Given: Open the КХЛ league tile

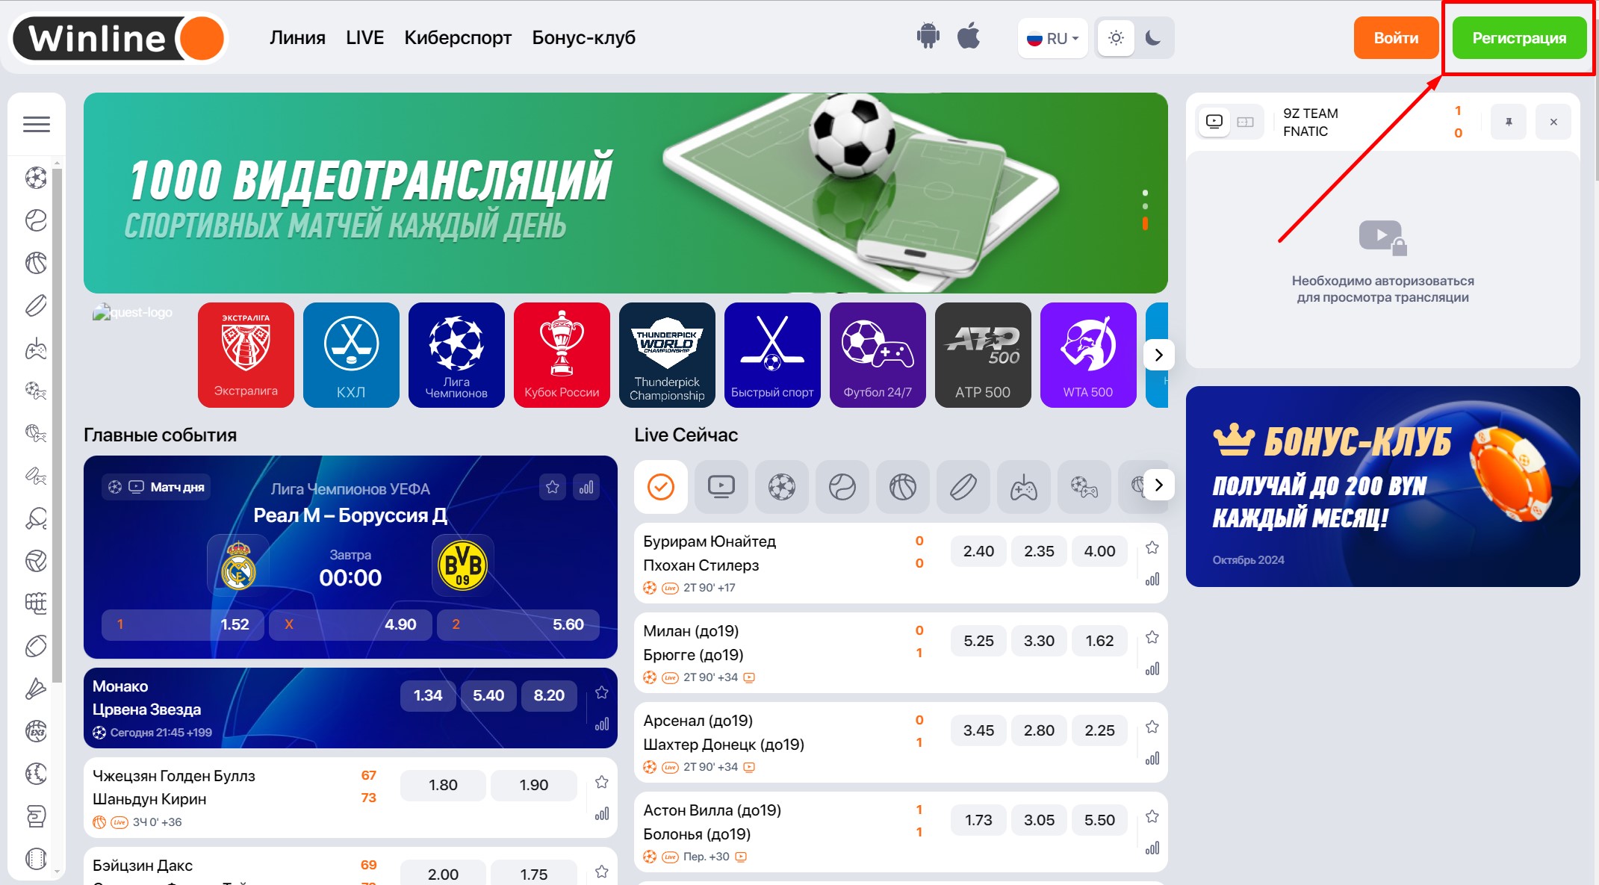Looking at the screenshot, I should point(351,355).
